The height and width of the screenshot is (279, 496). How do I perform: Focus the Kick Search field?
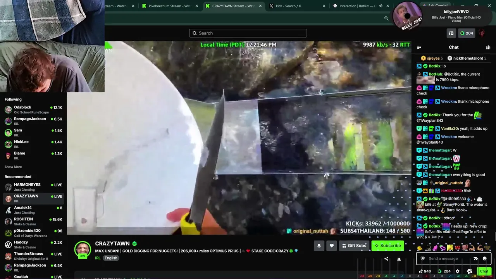(x=248, y=33)
